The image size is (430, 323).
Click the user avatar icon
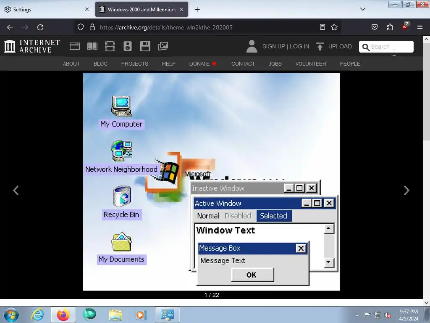pyautogui.click(x=252, y=46)
